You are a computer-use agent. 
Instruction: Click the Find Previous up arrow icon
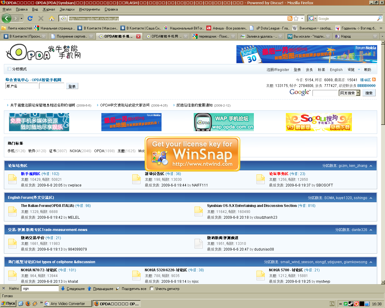(89, 288)
